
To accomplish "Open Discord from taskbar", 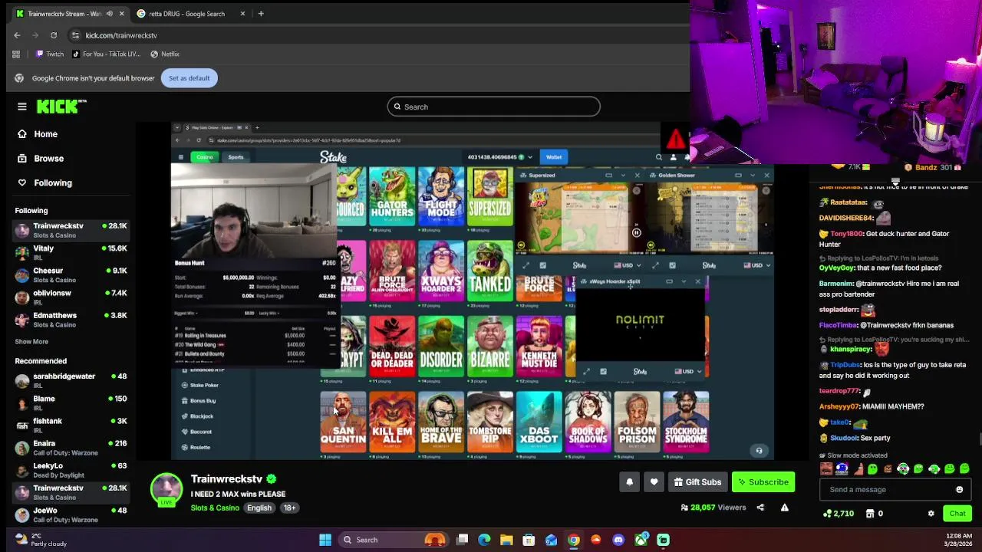I will [618, 540].
